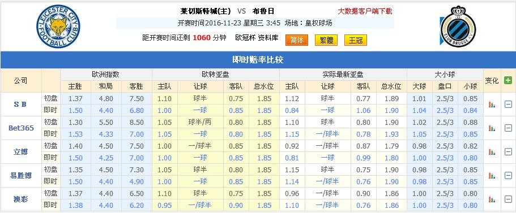Select S B 即时 home win odds 1.50
Screen dimensions: 516x213
click(75, 111)
